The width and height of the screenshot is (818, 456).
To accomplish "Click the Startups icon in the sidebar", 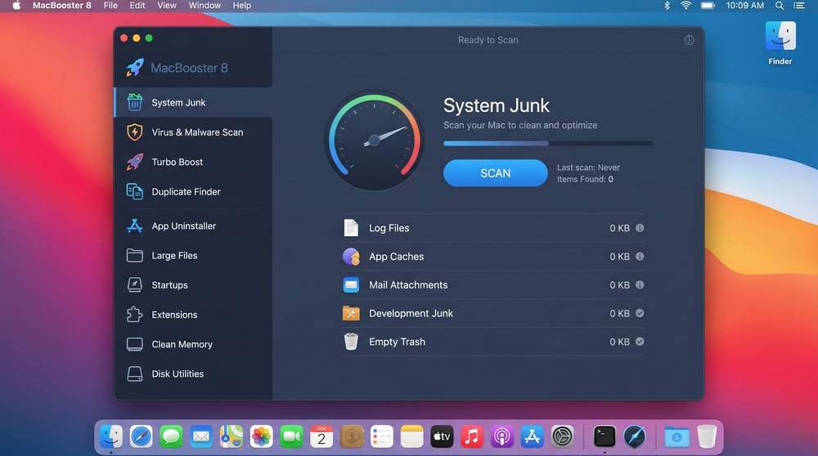I will [135, 284].
